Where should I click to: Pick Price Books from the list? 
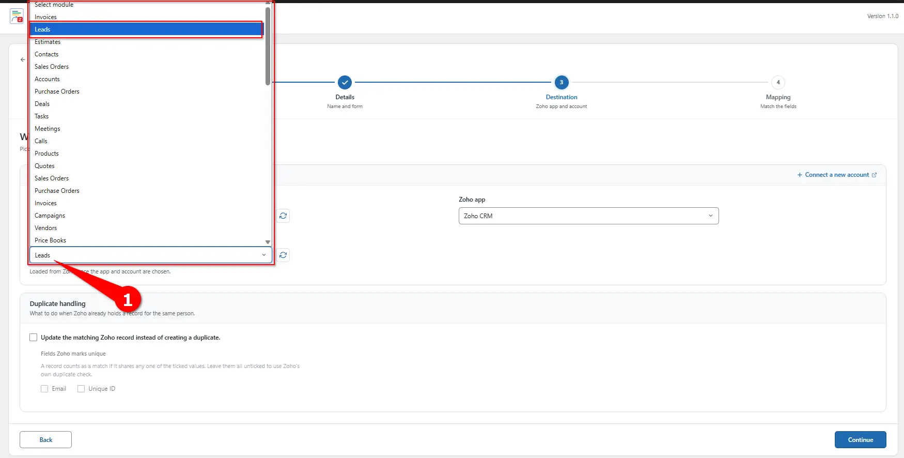(x=146, y=240)
